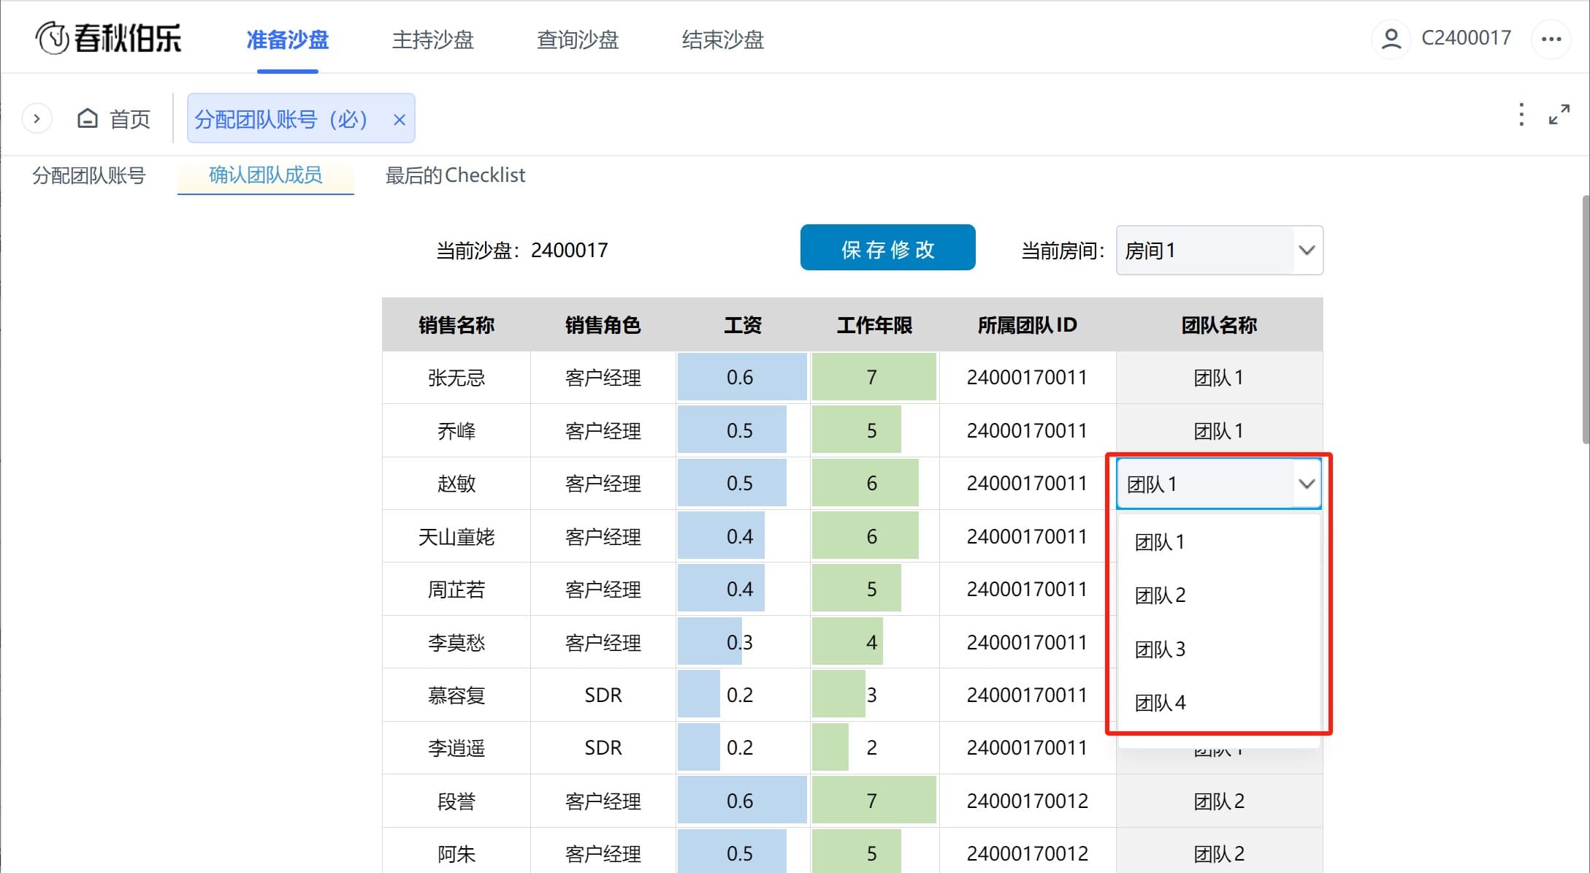Select the name cell 慕容复
Image resolution: width=1590 pixels, height=873 pixels.
coord(456,695)
